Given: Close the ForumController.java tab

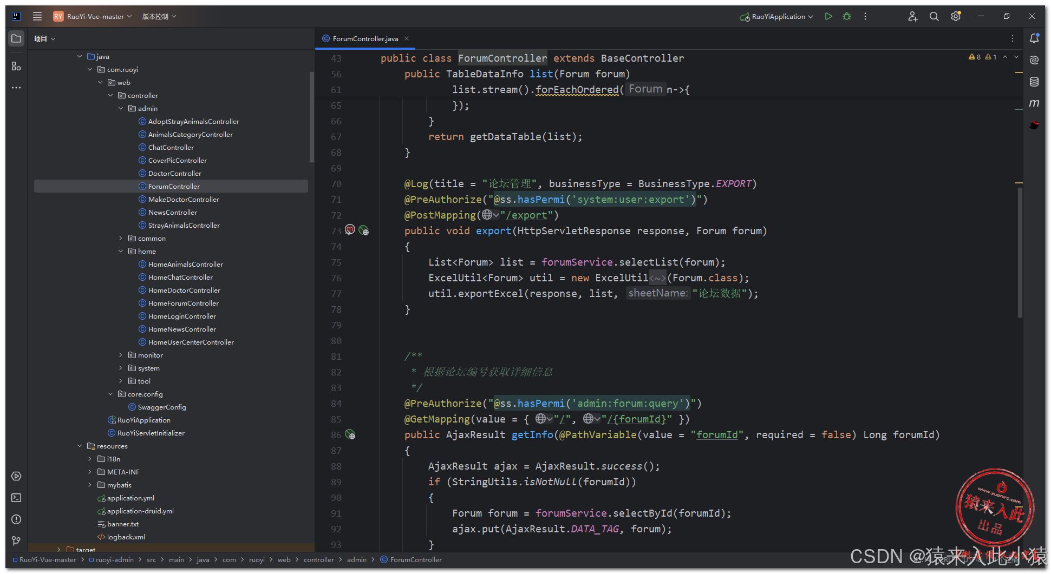Looking at the screenshot, I should (x=407, y=38).
